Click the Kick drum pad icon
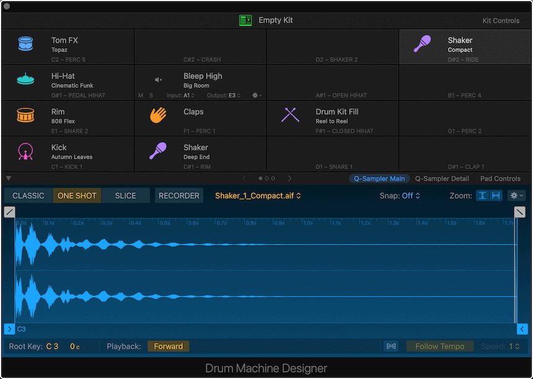The image size is (533, 379). pos(25,151)
